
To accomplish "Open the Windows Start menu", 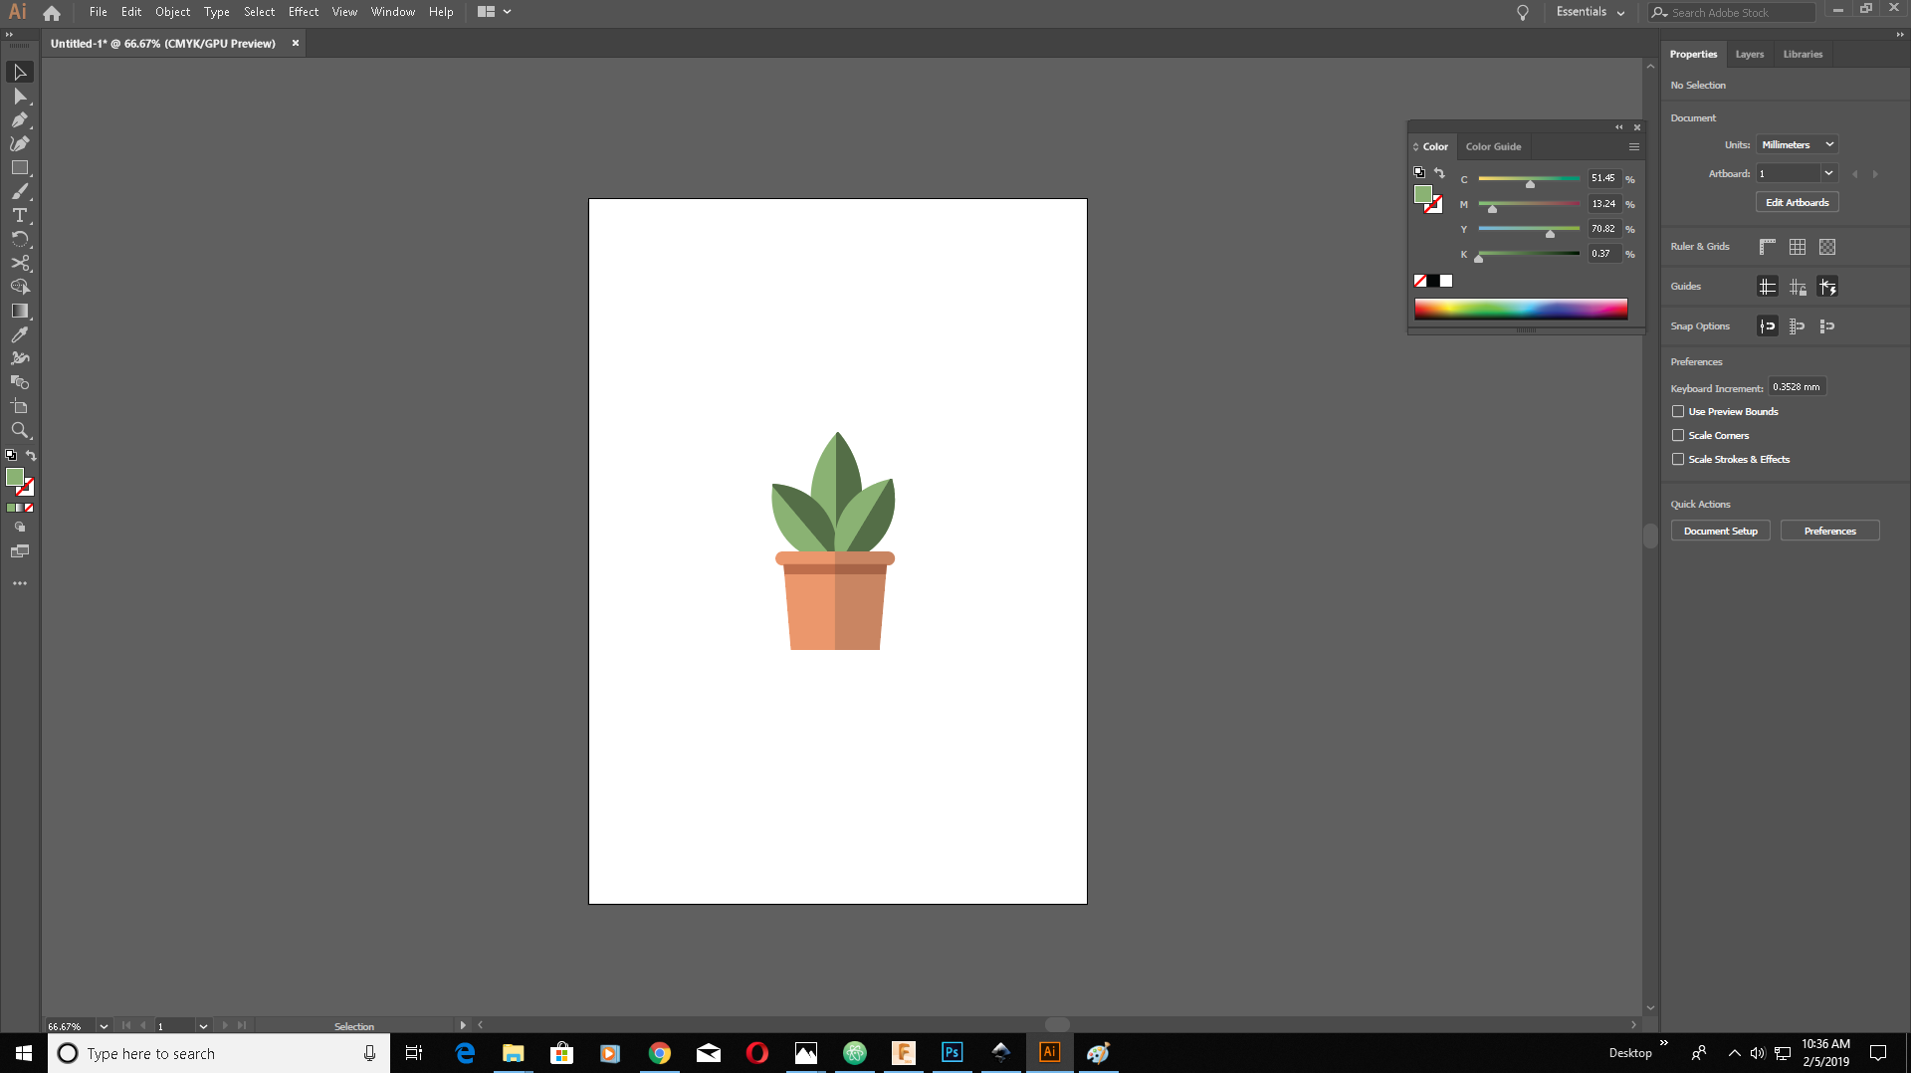I will point(24,1053).
